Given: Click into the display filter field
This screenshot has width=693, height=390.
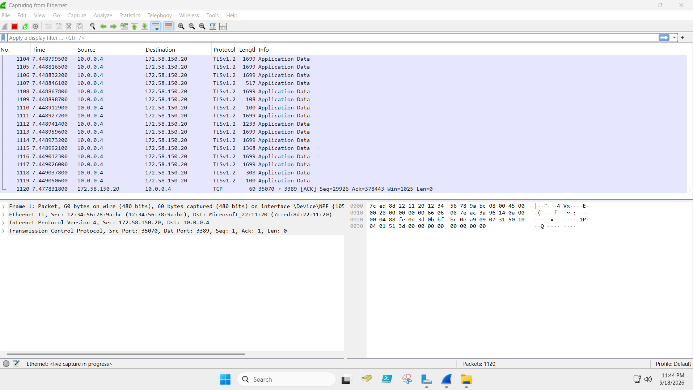Looking at the screenshot, I should pyautogui.click(x=332, y=38).
